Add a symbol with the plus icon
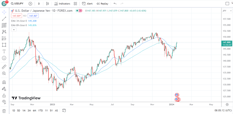Image resolution: width=233 pixels, height=114 pixels. (30, 4)
